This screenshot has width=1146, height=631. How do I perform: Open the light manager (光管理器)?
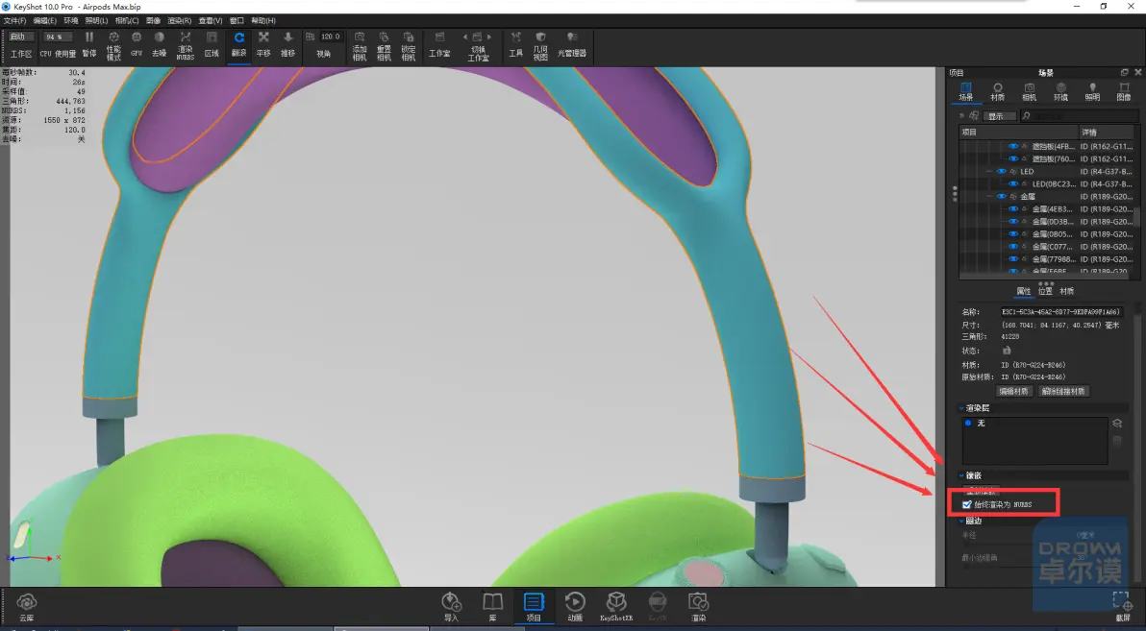571,44
